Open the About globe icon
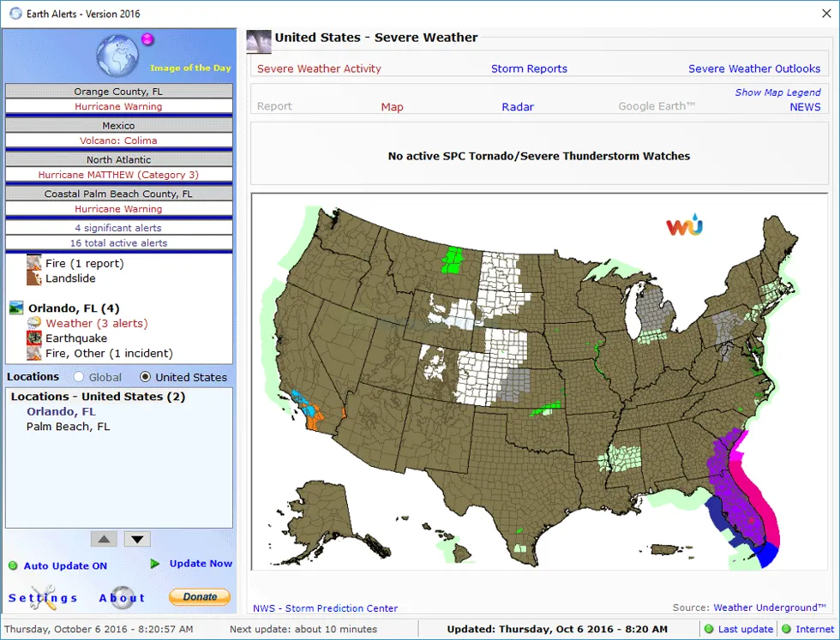 click(122, 597)
